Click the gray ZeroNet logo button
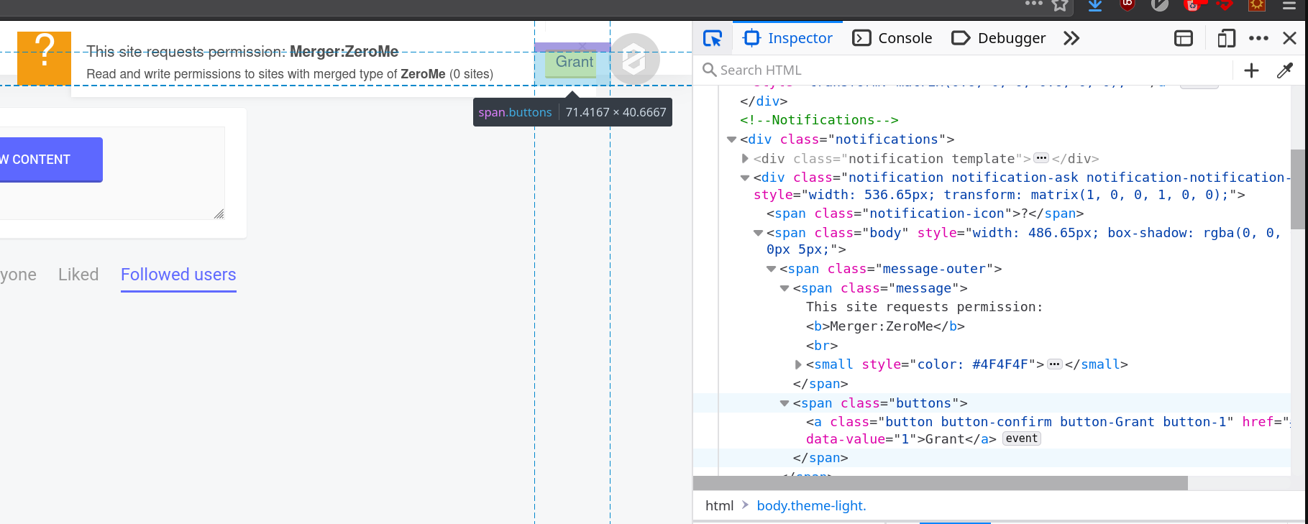 click(634, 59)
